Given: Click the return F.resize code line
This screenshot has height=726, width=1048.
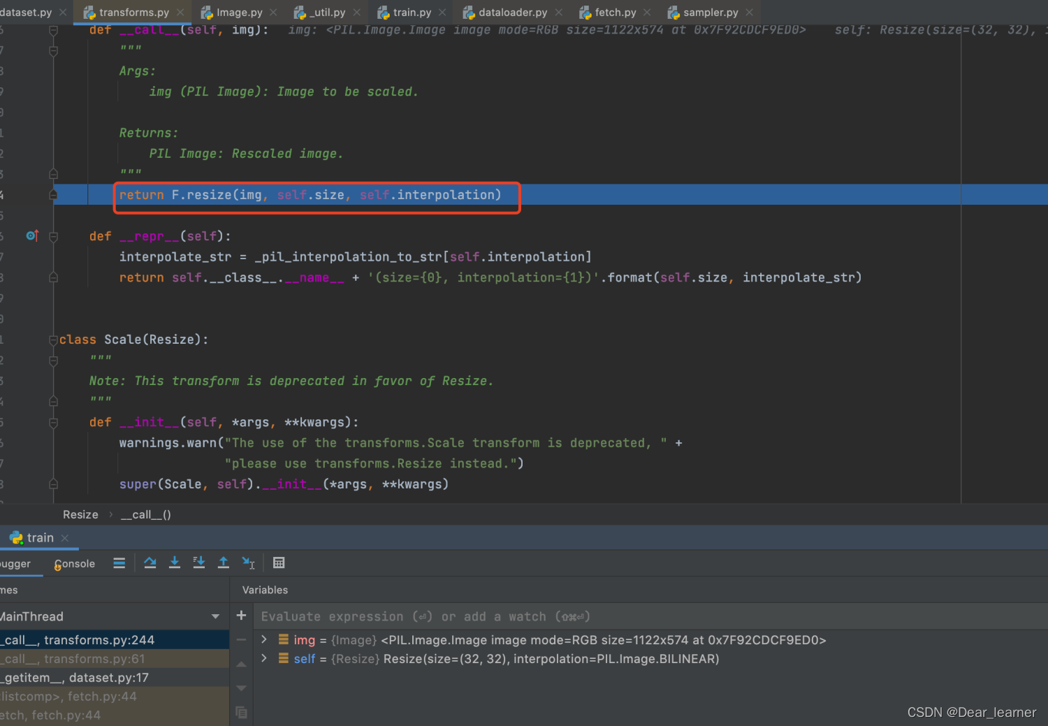Looking at the screenshot, I should [x=310, y=195].
